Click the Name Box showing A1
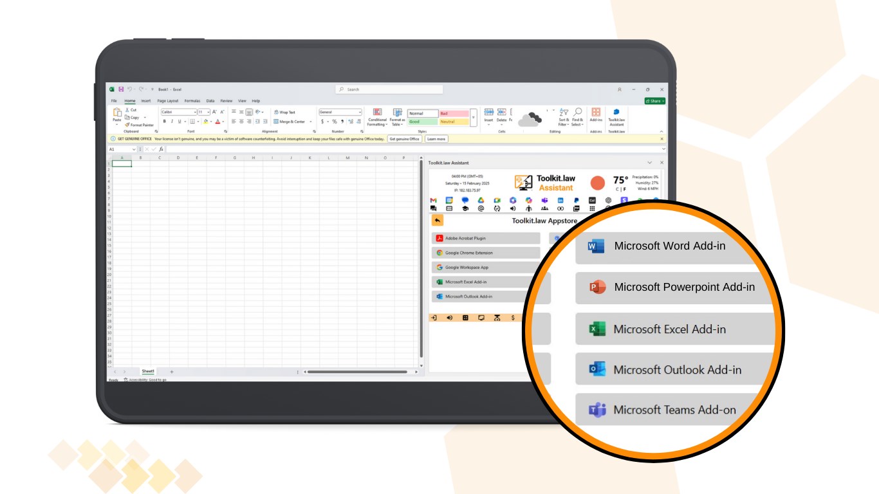Image resolution: width=879 pixels, height=494 pixels. tap(122, 149)
